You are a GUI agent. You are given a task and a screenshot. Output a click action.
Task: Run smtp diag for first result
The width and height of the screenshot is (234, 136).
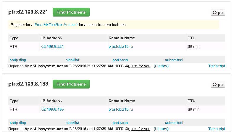[x=18, y=60]
